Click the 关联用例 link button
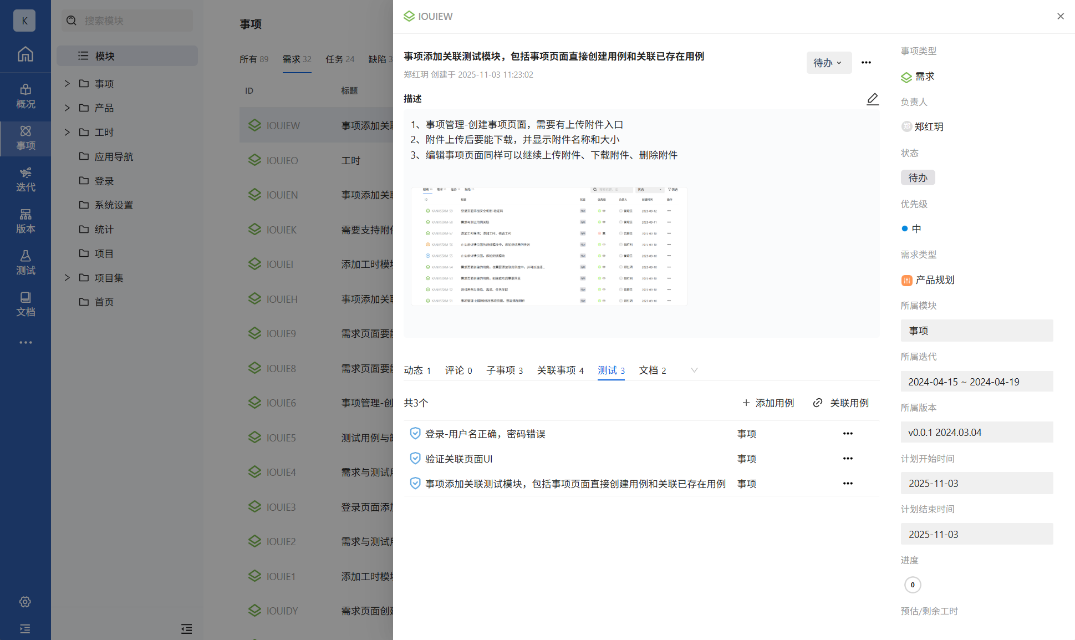 (x=841, y=403)
